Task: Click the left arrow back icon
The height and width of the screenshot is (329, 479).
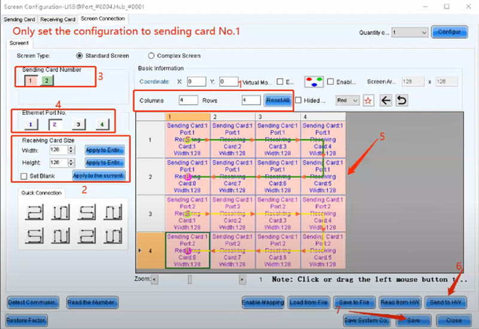Action: [386, 100]
